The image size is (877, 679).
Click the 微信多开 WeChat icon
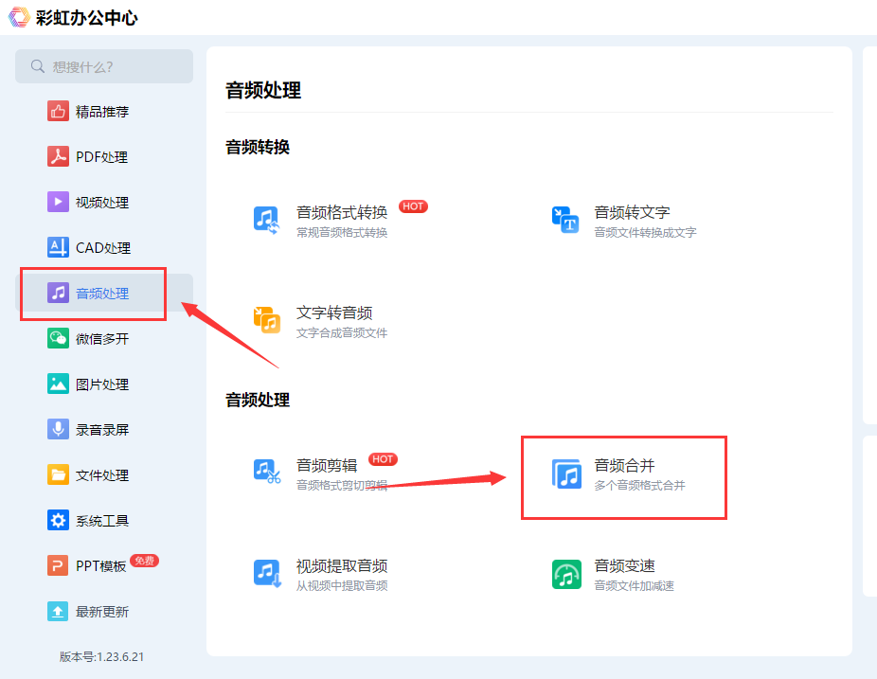(x=58, y=338)
